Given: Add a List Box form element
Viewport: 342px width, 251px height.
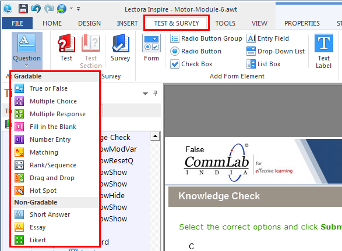Looking at the screenshot, I should (263, 64).
